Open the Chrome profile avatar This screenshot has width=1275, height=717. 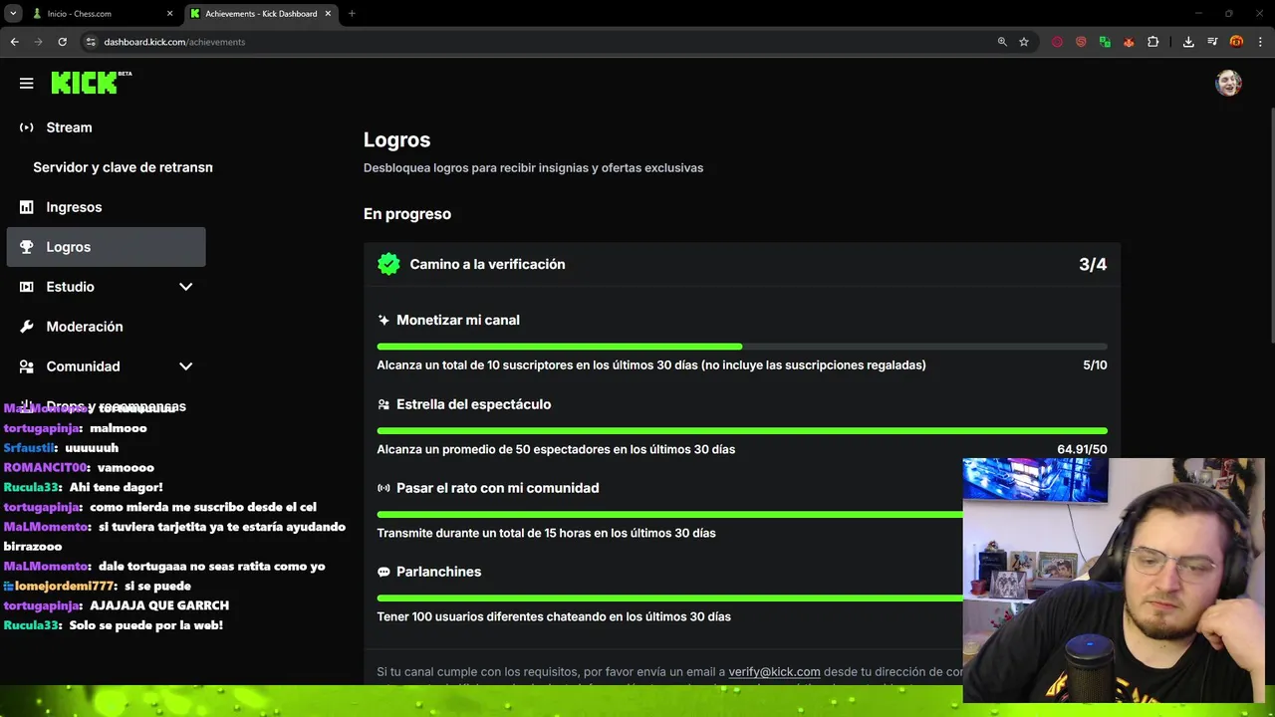(1236, 42)
